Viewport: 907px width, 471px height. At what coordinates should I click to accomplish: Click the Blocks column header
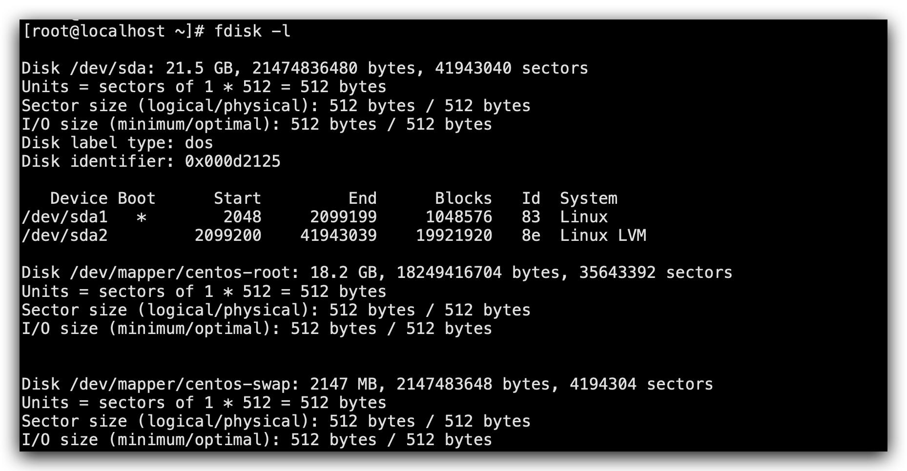pyautogui.click(x=463, y=198)
